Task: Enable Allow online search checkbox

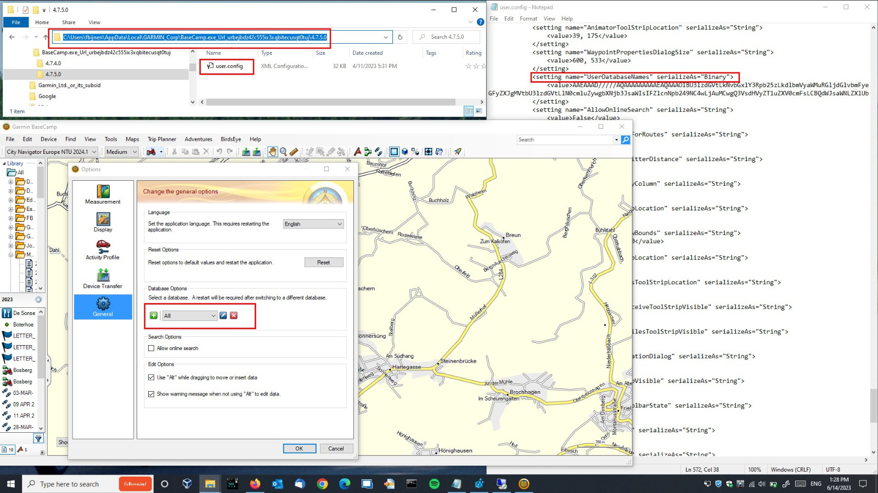Action: (151, 348)
